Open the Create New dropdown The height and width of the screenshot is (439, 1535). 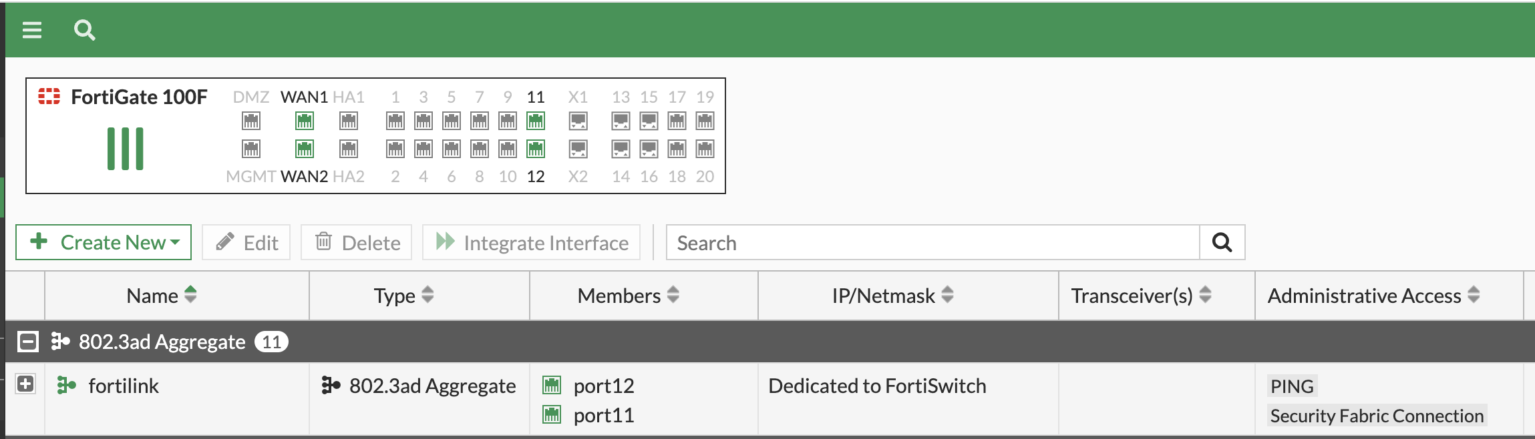coord(104,242)
